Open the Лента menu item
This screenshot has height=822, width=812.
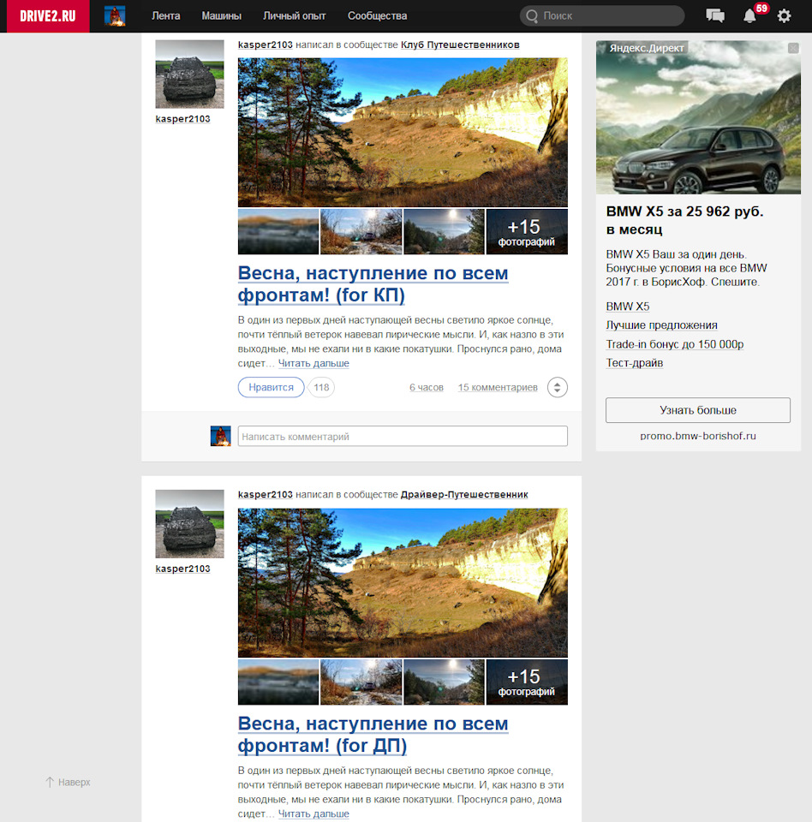point(165,15)
